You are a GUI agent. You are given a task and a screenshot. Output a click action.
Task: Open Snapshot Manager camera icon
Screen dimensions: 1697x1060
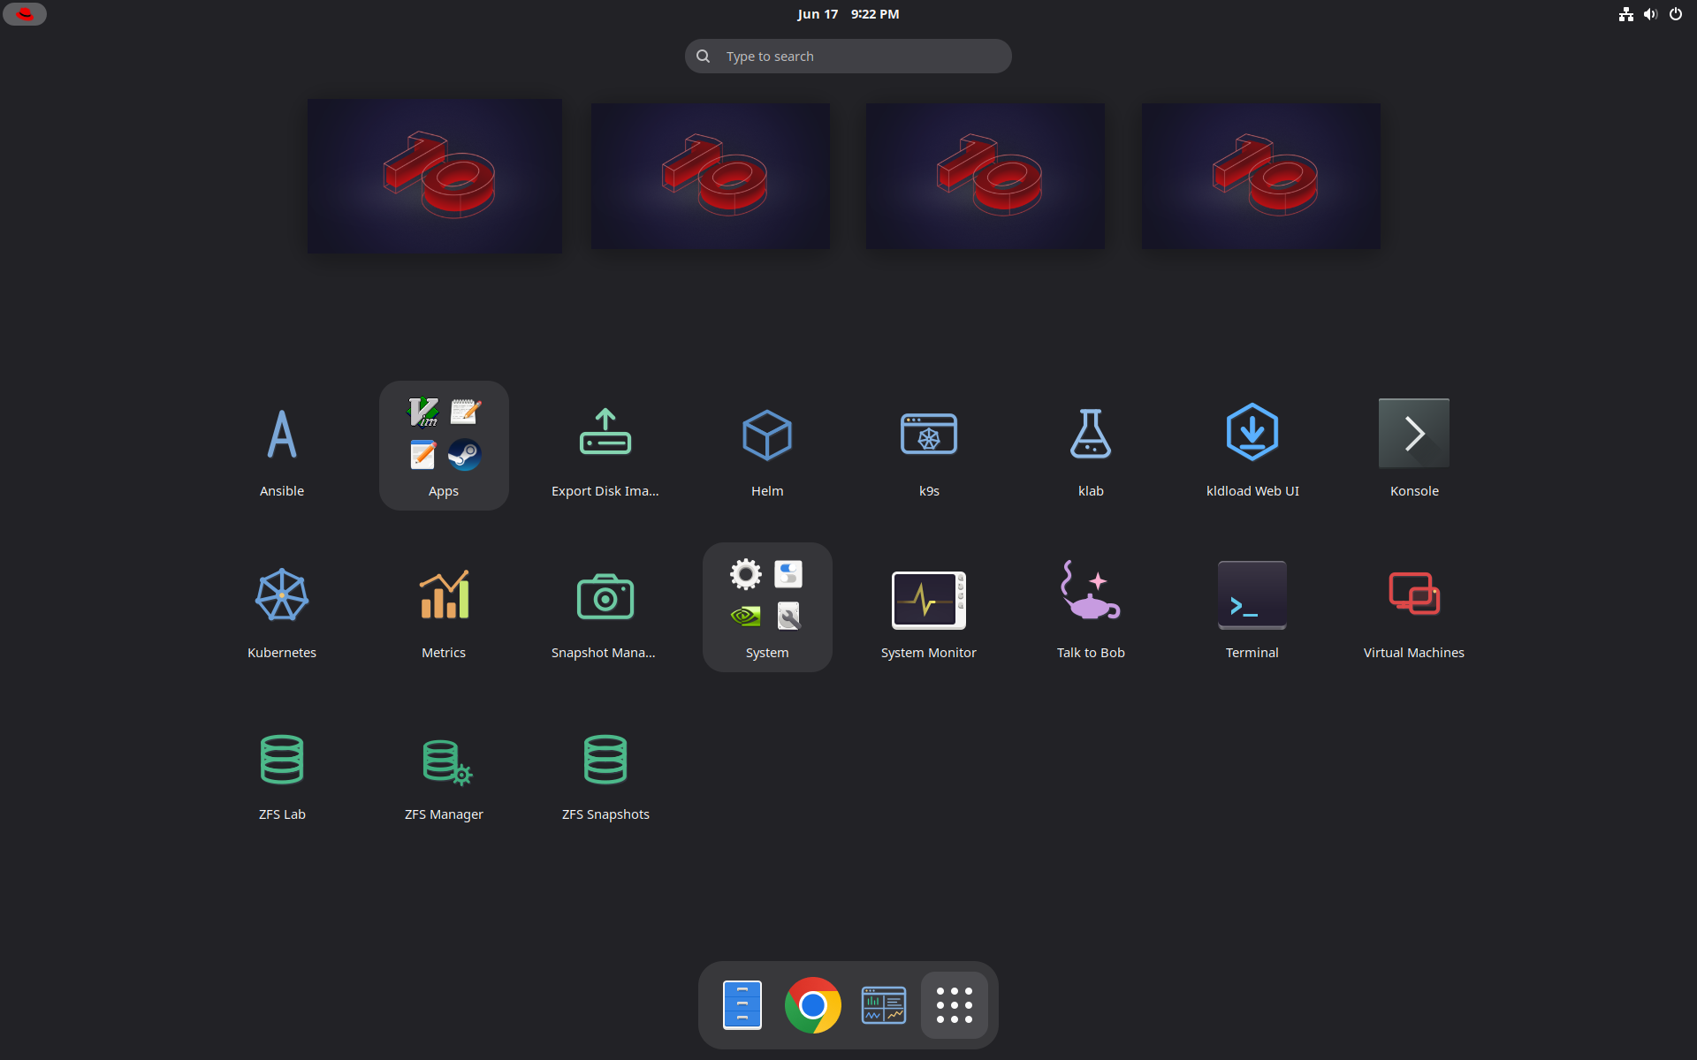605,608
